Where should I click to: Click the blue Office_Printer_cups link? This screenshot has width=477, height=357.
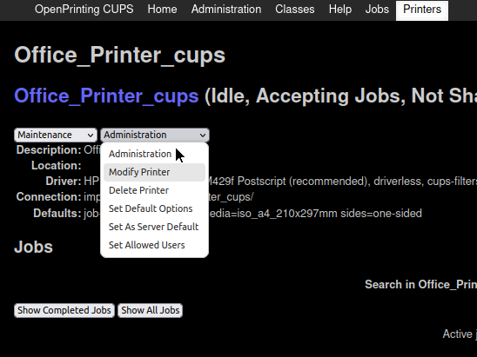tap(106, 96)
